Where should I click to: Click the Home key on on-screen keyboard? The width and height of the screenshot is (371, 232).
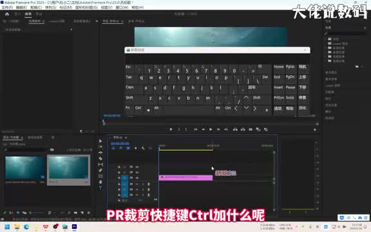point(279,67)
